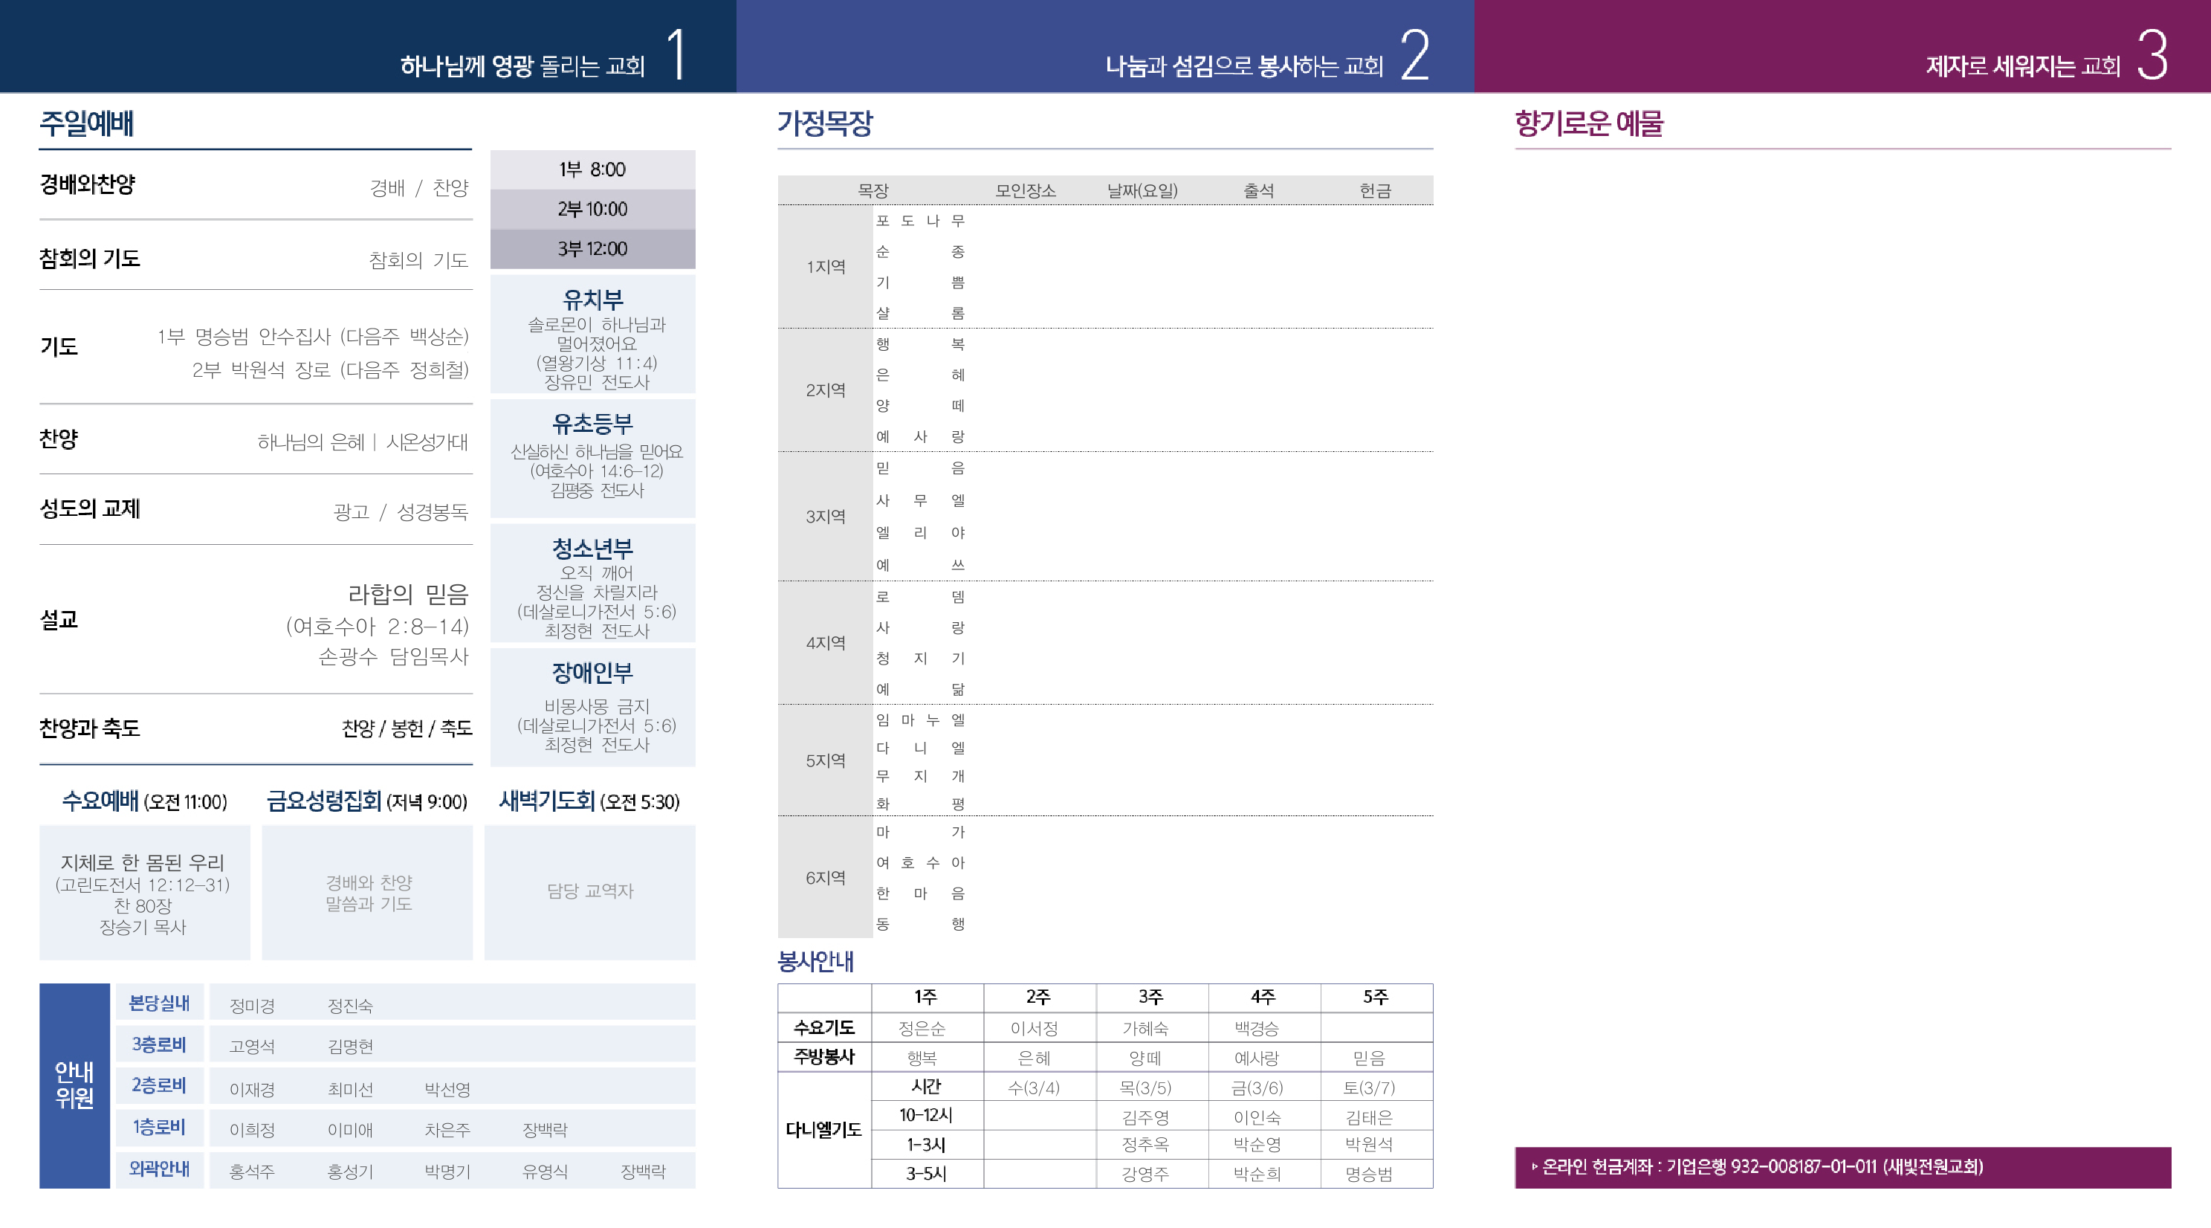Click the 향기로운 예물 section title
The image size is (2211, 1228).
1588,123
